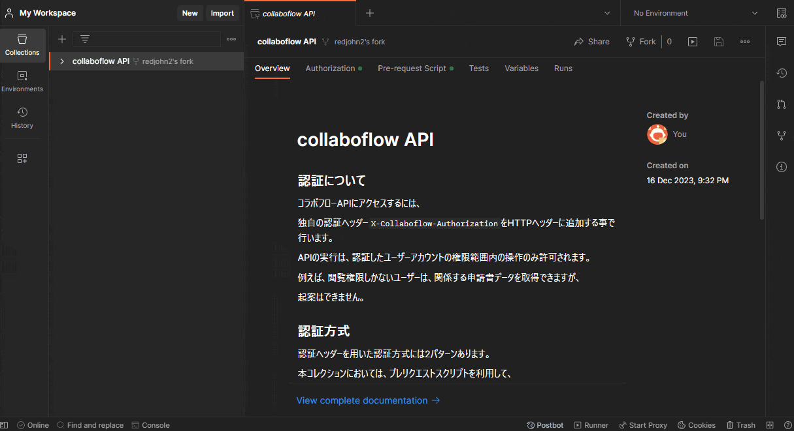The width and height of the screenshot is (794, 431).
Task: Toggle the sidebar with bottom-left icon
Action: click(x=5, y=425)
